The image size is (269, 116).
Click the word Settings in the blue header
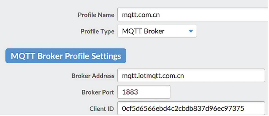[108, 56]
